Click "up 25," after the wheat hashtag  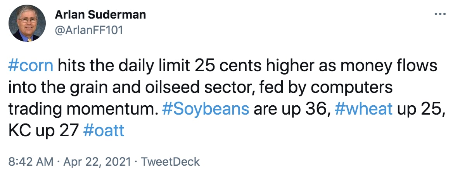pos(420,110)
